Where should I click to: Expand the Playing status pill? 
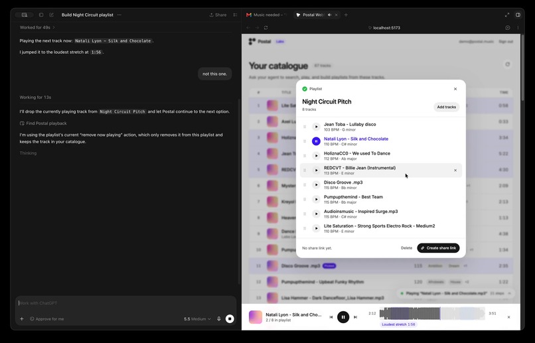point(456,293)
